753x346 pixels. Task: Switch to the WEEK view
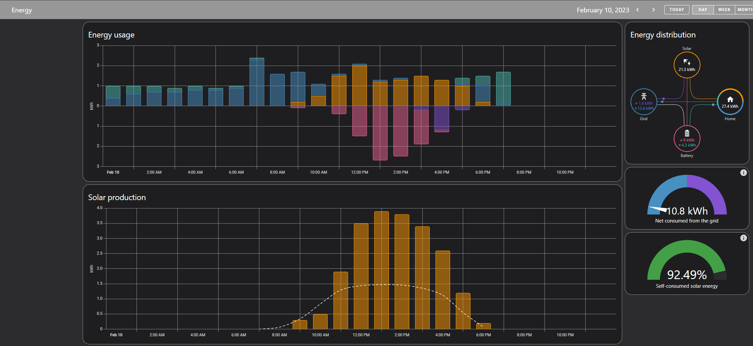724,10
